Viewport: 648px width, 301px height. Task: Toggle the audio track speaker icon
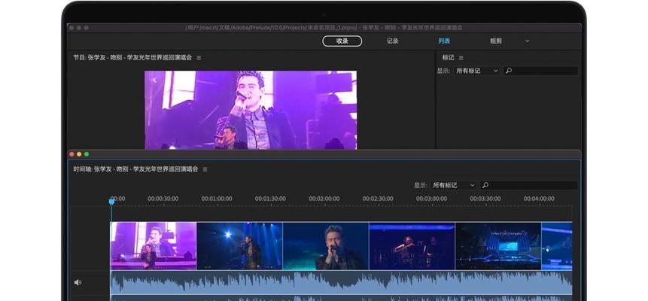click(78, 282)
